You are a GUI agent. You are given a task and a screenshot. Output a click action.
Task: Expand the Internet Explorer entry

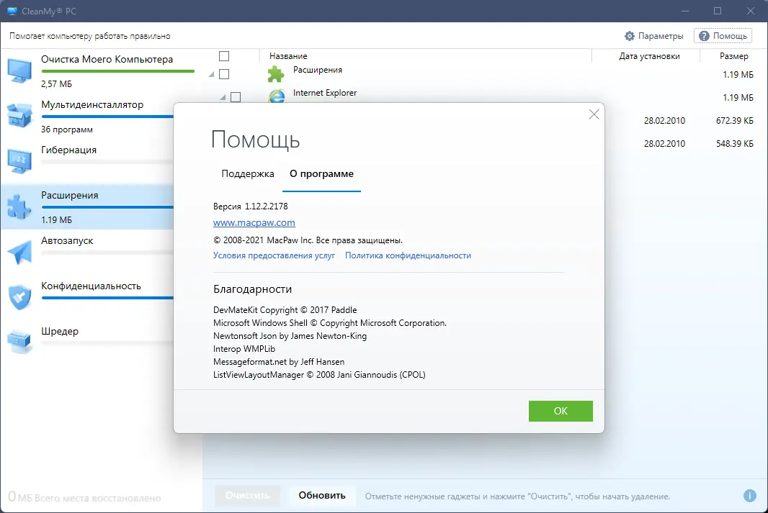(x=223, y=96)
